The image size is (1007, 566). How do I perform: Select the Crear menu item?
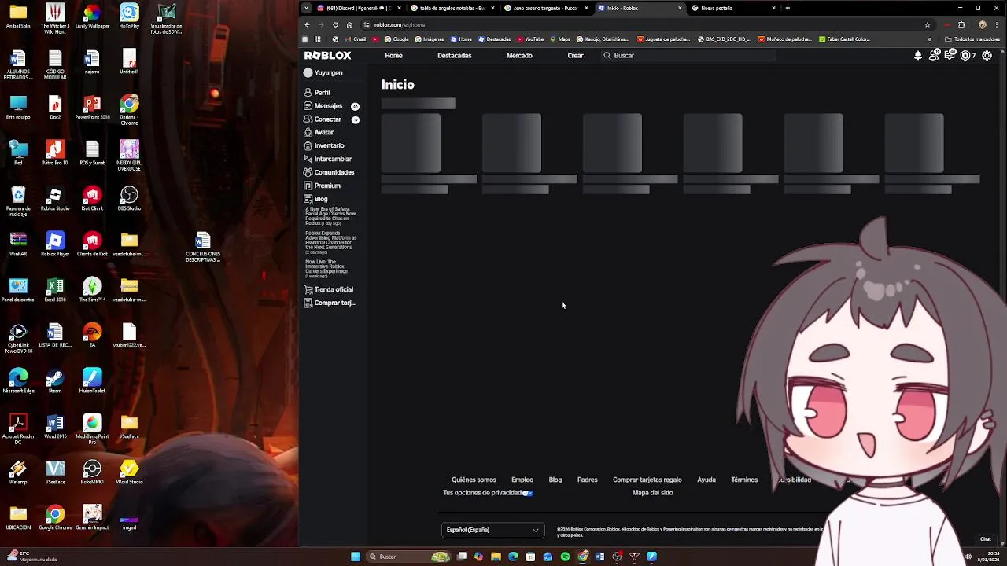(575, 56)
